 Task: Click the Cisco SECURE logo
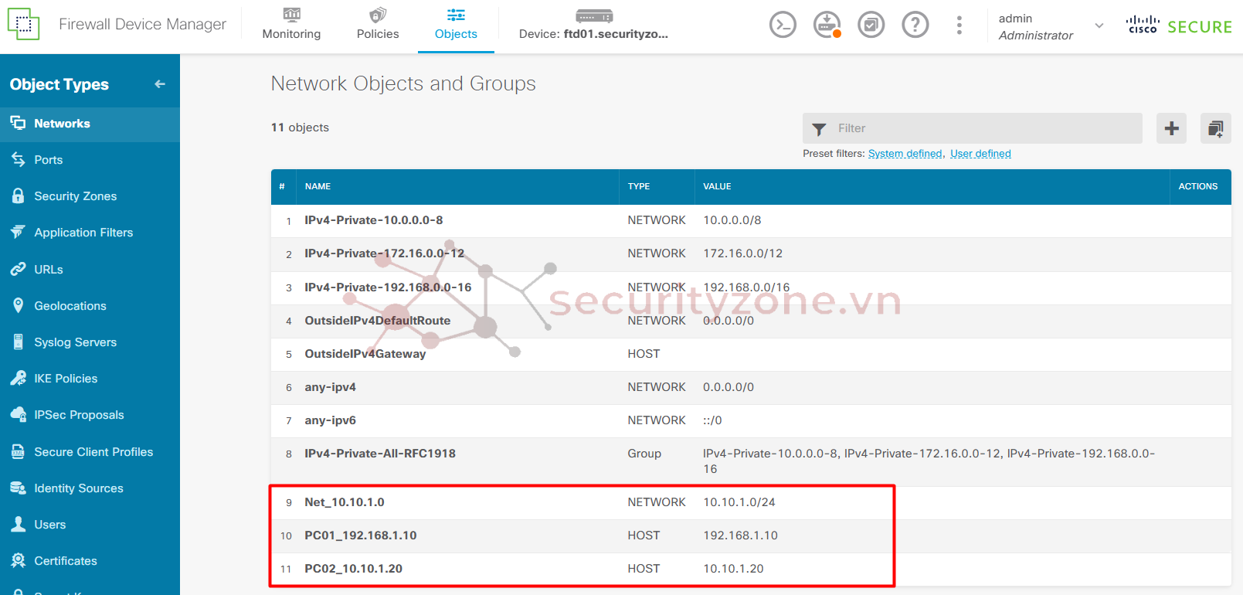(1179, 26)
